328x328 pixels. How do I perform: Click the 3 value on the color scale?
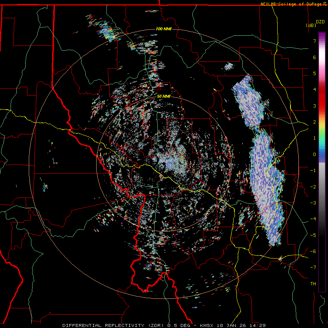click(x=315, y=106)
